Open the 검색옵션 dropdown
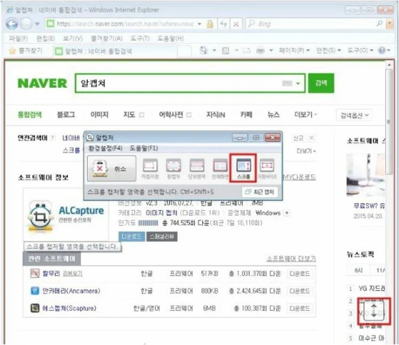 click(354, 115)
